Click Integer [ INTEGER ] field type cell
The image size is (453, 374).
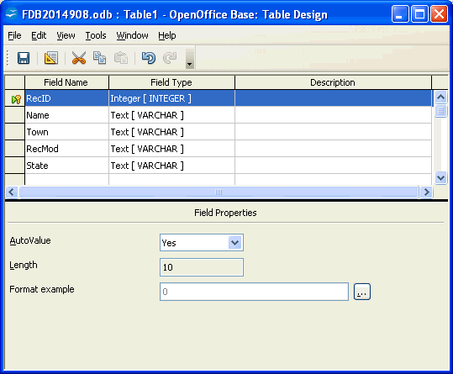[x=172, y=98]
